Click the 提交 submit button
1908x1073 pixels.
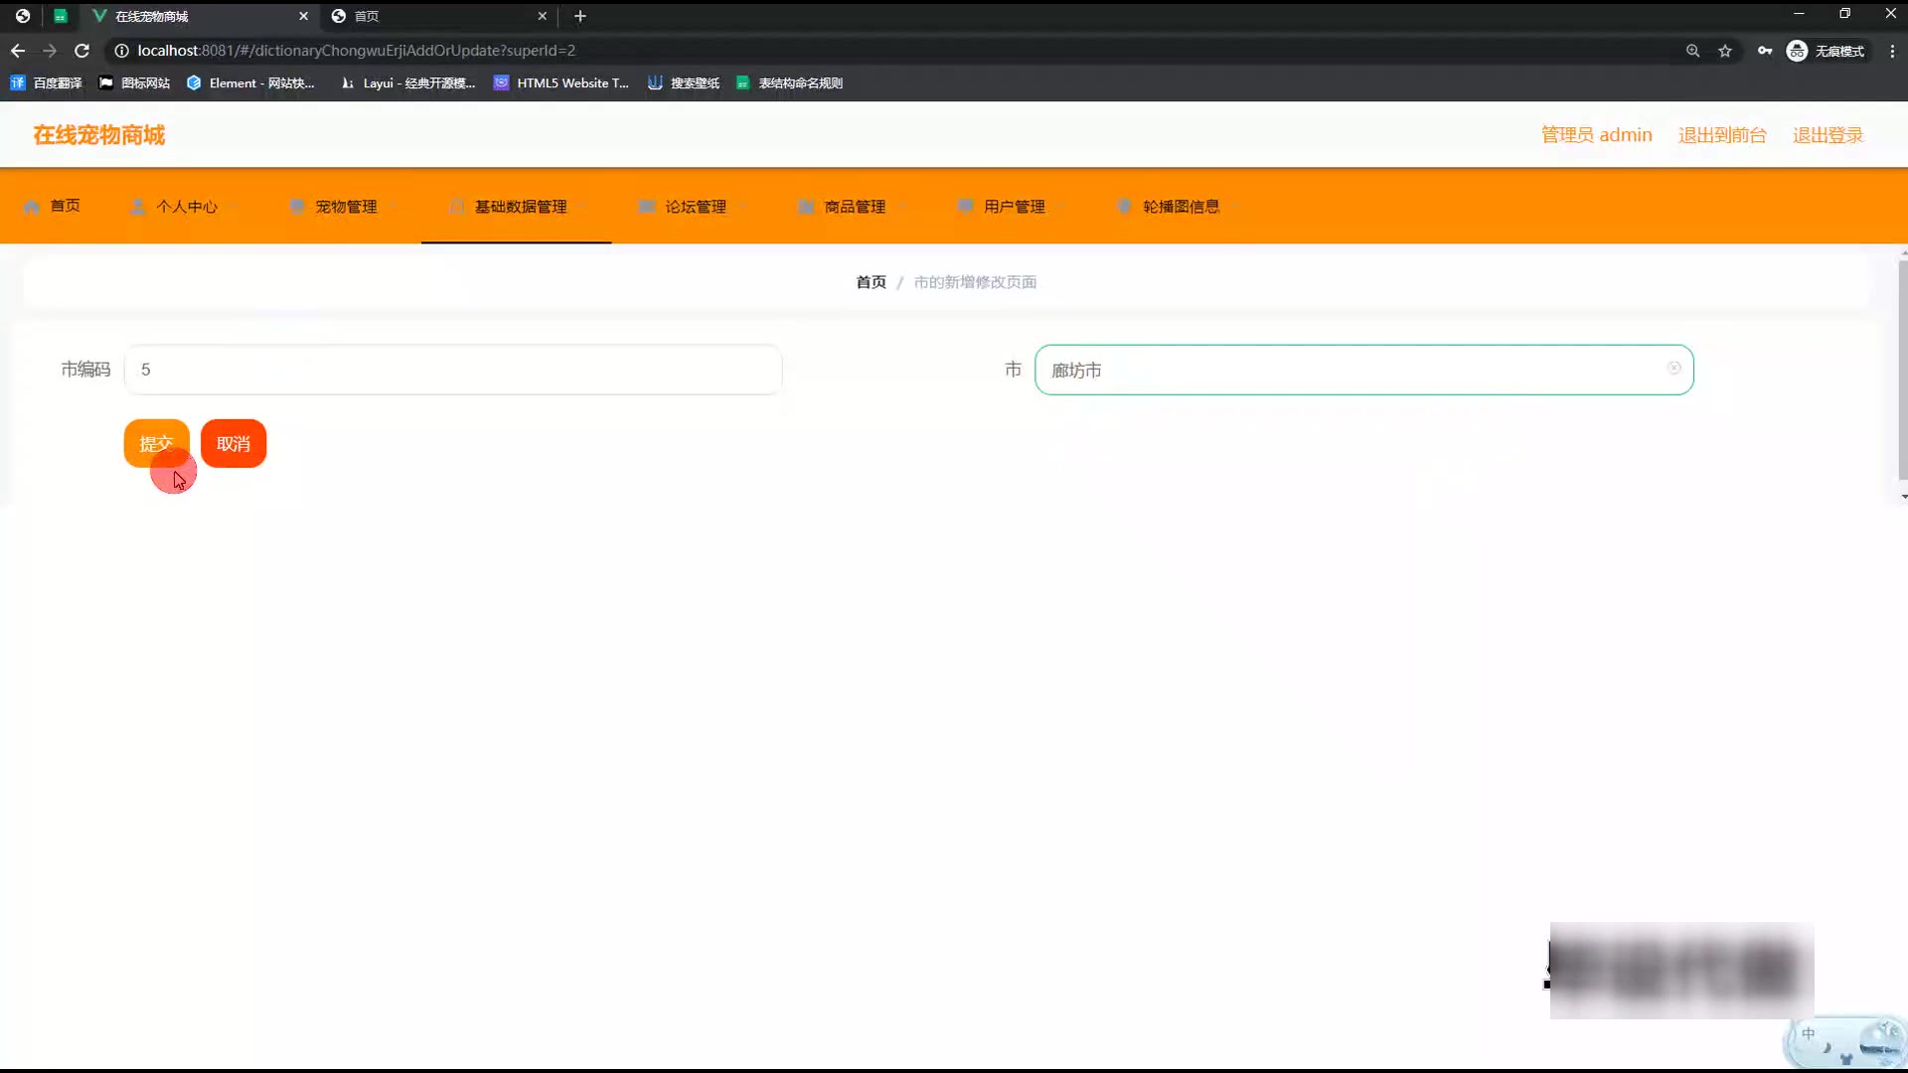click(x=156, y=443)
